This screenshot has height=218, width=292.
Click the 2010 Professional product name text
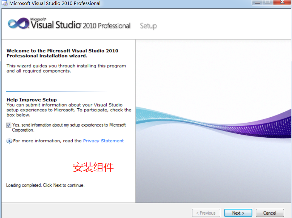pos(107,26)
